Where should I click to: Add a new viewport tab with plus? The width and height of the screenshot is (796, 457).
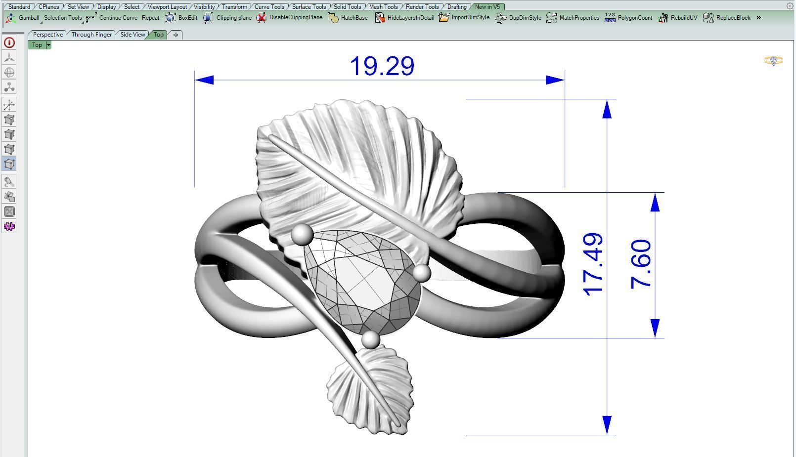point(176,35)
